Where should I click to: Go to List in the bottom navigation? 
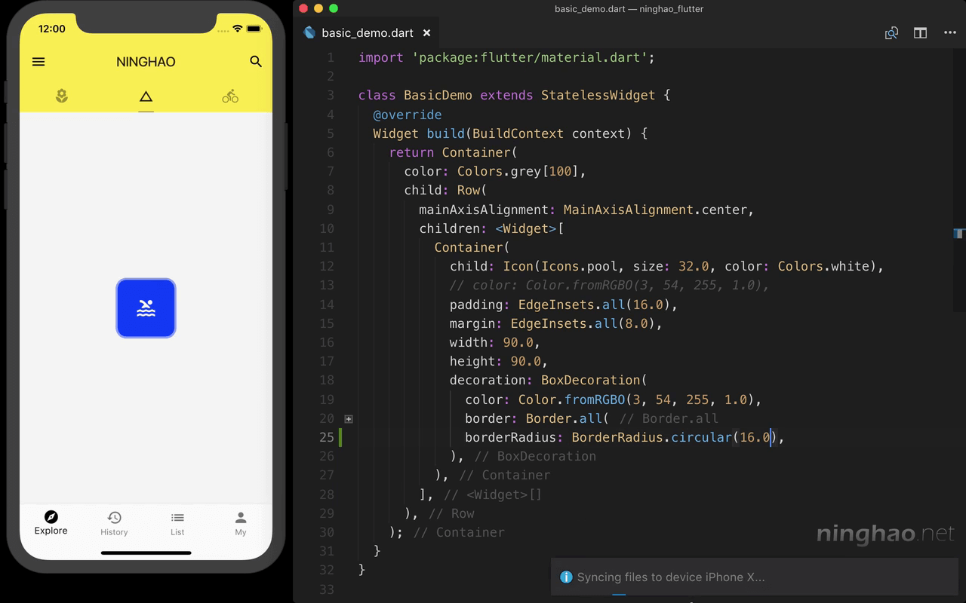pos(177,522)
